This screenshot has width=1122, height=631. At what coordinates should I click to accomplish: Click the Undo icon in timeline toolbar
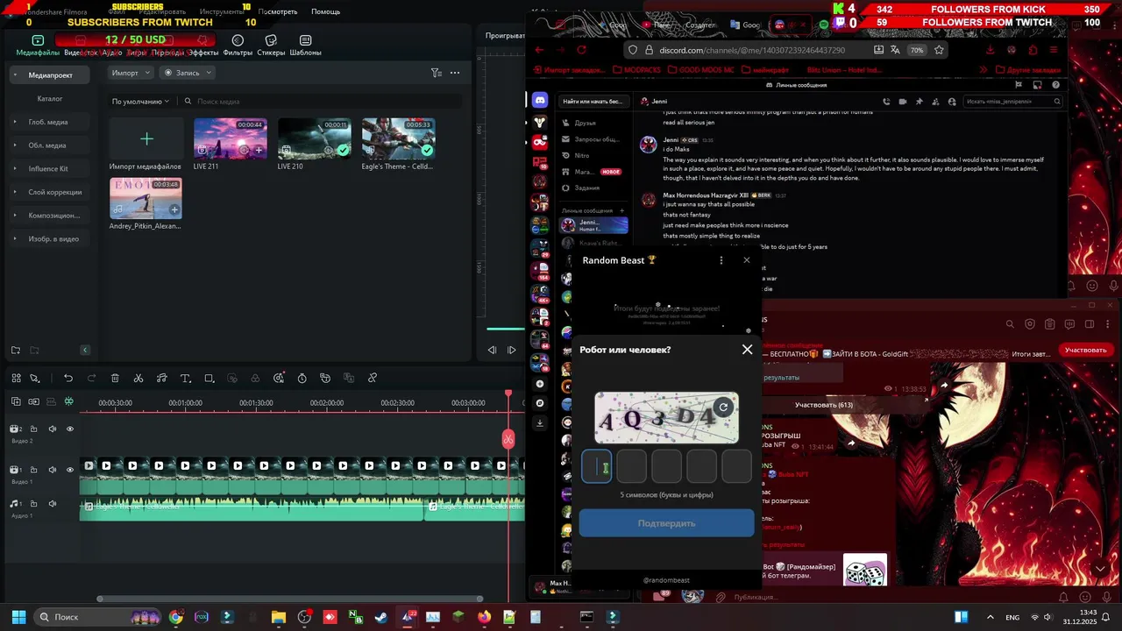pos(68,379)
